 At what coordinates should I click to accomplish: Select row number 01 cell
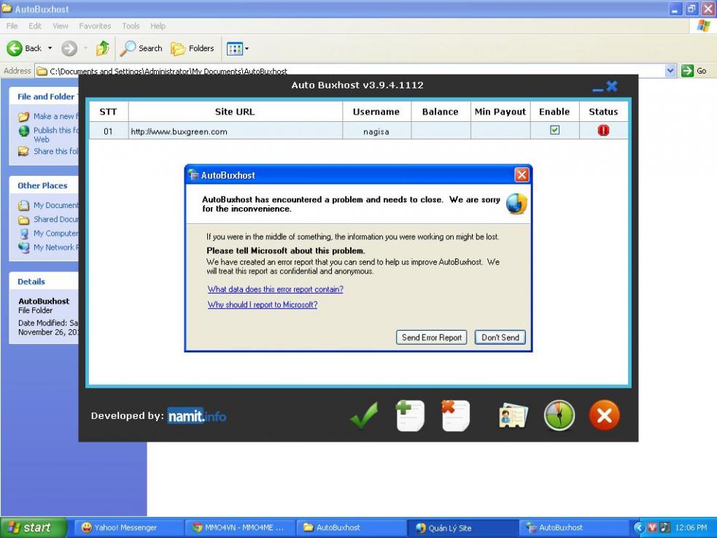109,131
